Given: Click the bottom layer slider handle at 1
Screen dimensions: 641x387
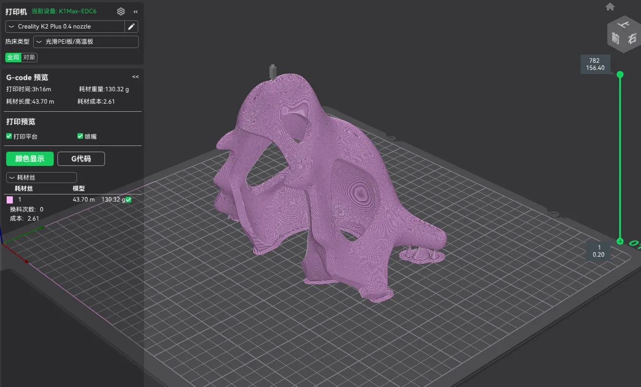Looking at the screenshot, I should (620, 242).
